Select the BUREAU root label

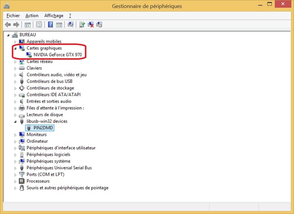[x=28, y=35]
